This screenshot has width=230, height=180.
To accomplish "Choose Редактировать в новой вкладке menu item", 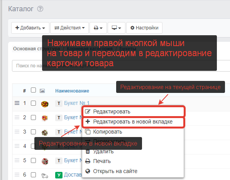I will pos(133,122).
